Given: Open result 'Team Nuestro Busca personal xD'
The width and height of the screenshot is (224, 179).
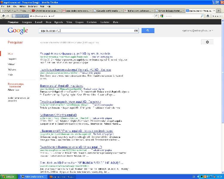Looking at the screenshot, I should point(71,147).
